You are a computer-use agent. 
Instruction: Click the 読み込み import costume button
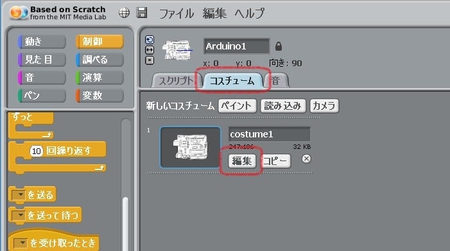point(283,106)
